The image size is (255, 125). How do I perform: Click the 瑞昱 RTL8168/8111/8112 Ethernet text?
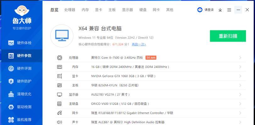click(132, 113)
